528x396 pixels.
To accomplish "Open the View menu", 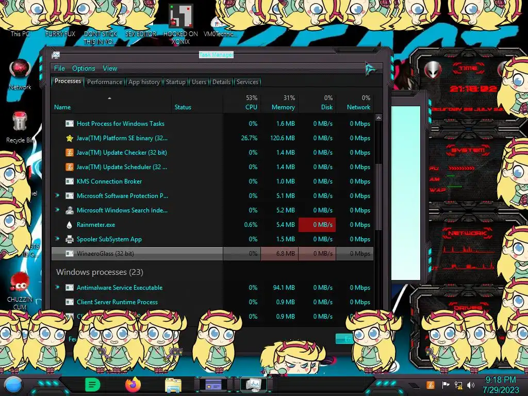I will pyautogui.click(x=110, y=69).
